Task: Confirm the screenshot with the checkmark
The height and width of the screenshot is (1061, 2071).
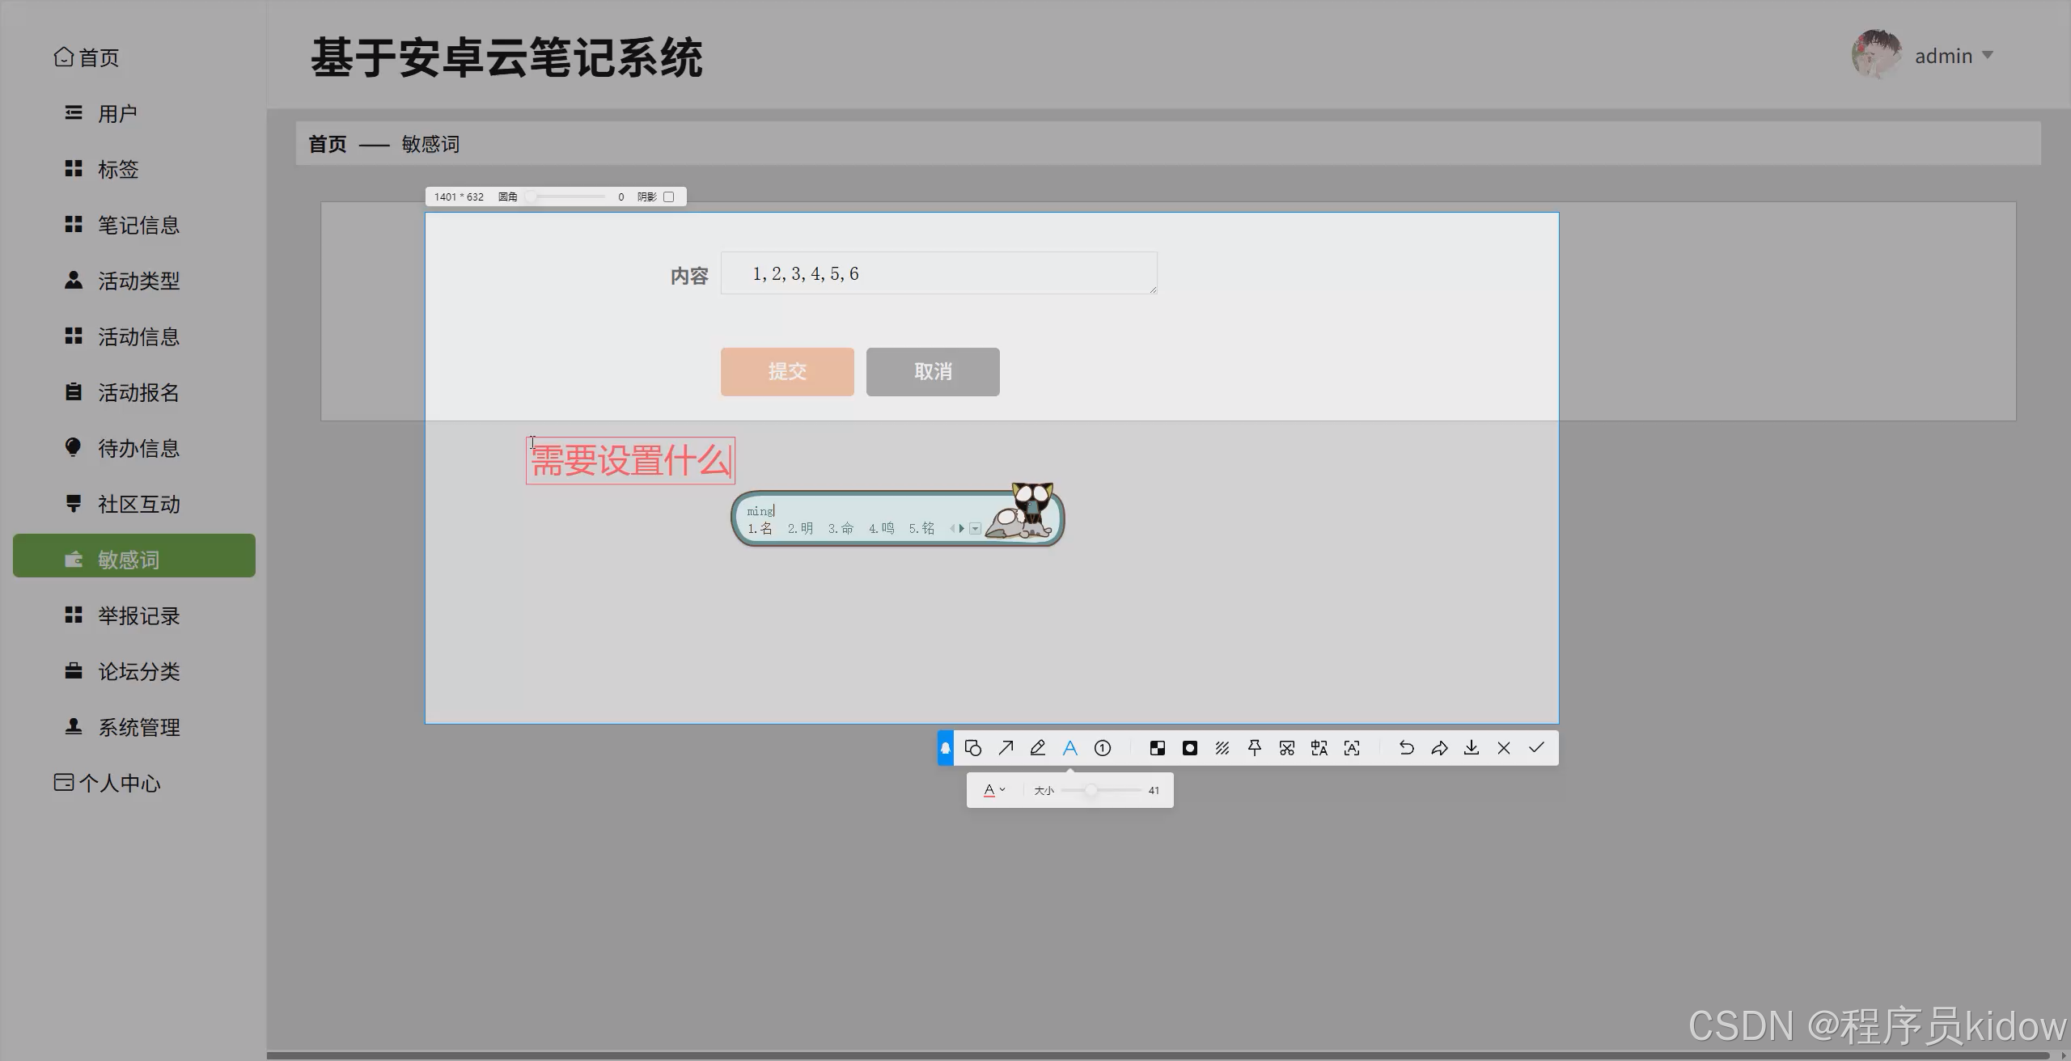Action: click(x=1536, y=748)
